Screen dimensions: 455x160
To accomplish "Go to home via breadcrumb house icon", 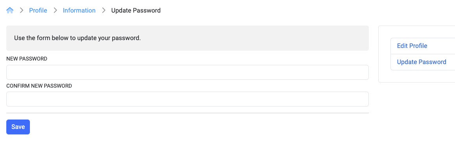I will tap(10, 11).
